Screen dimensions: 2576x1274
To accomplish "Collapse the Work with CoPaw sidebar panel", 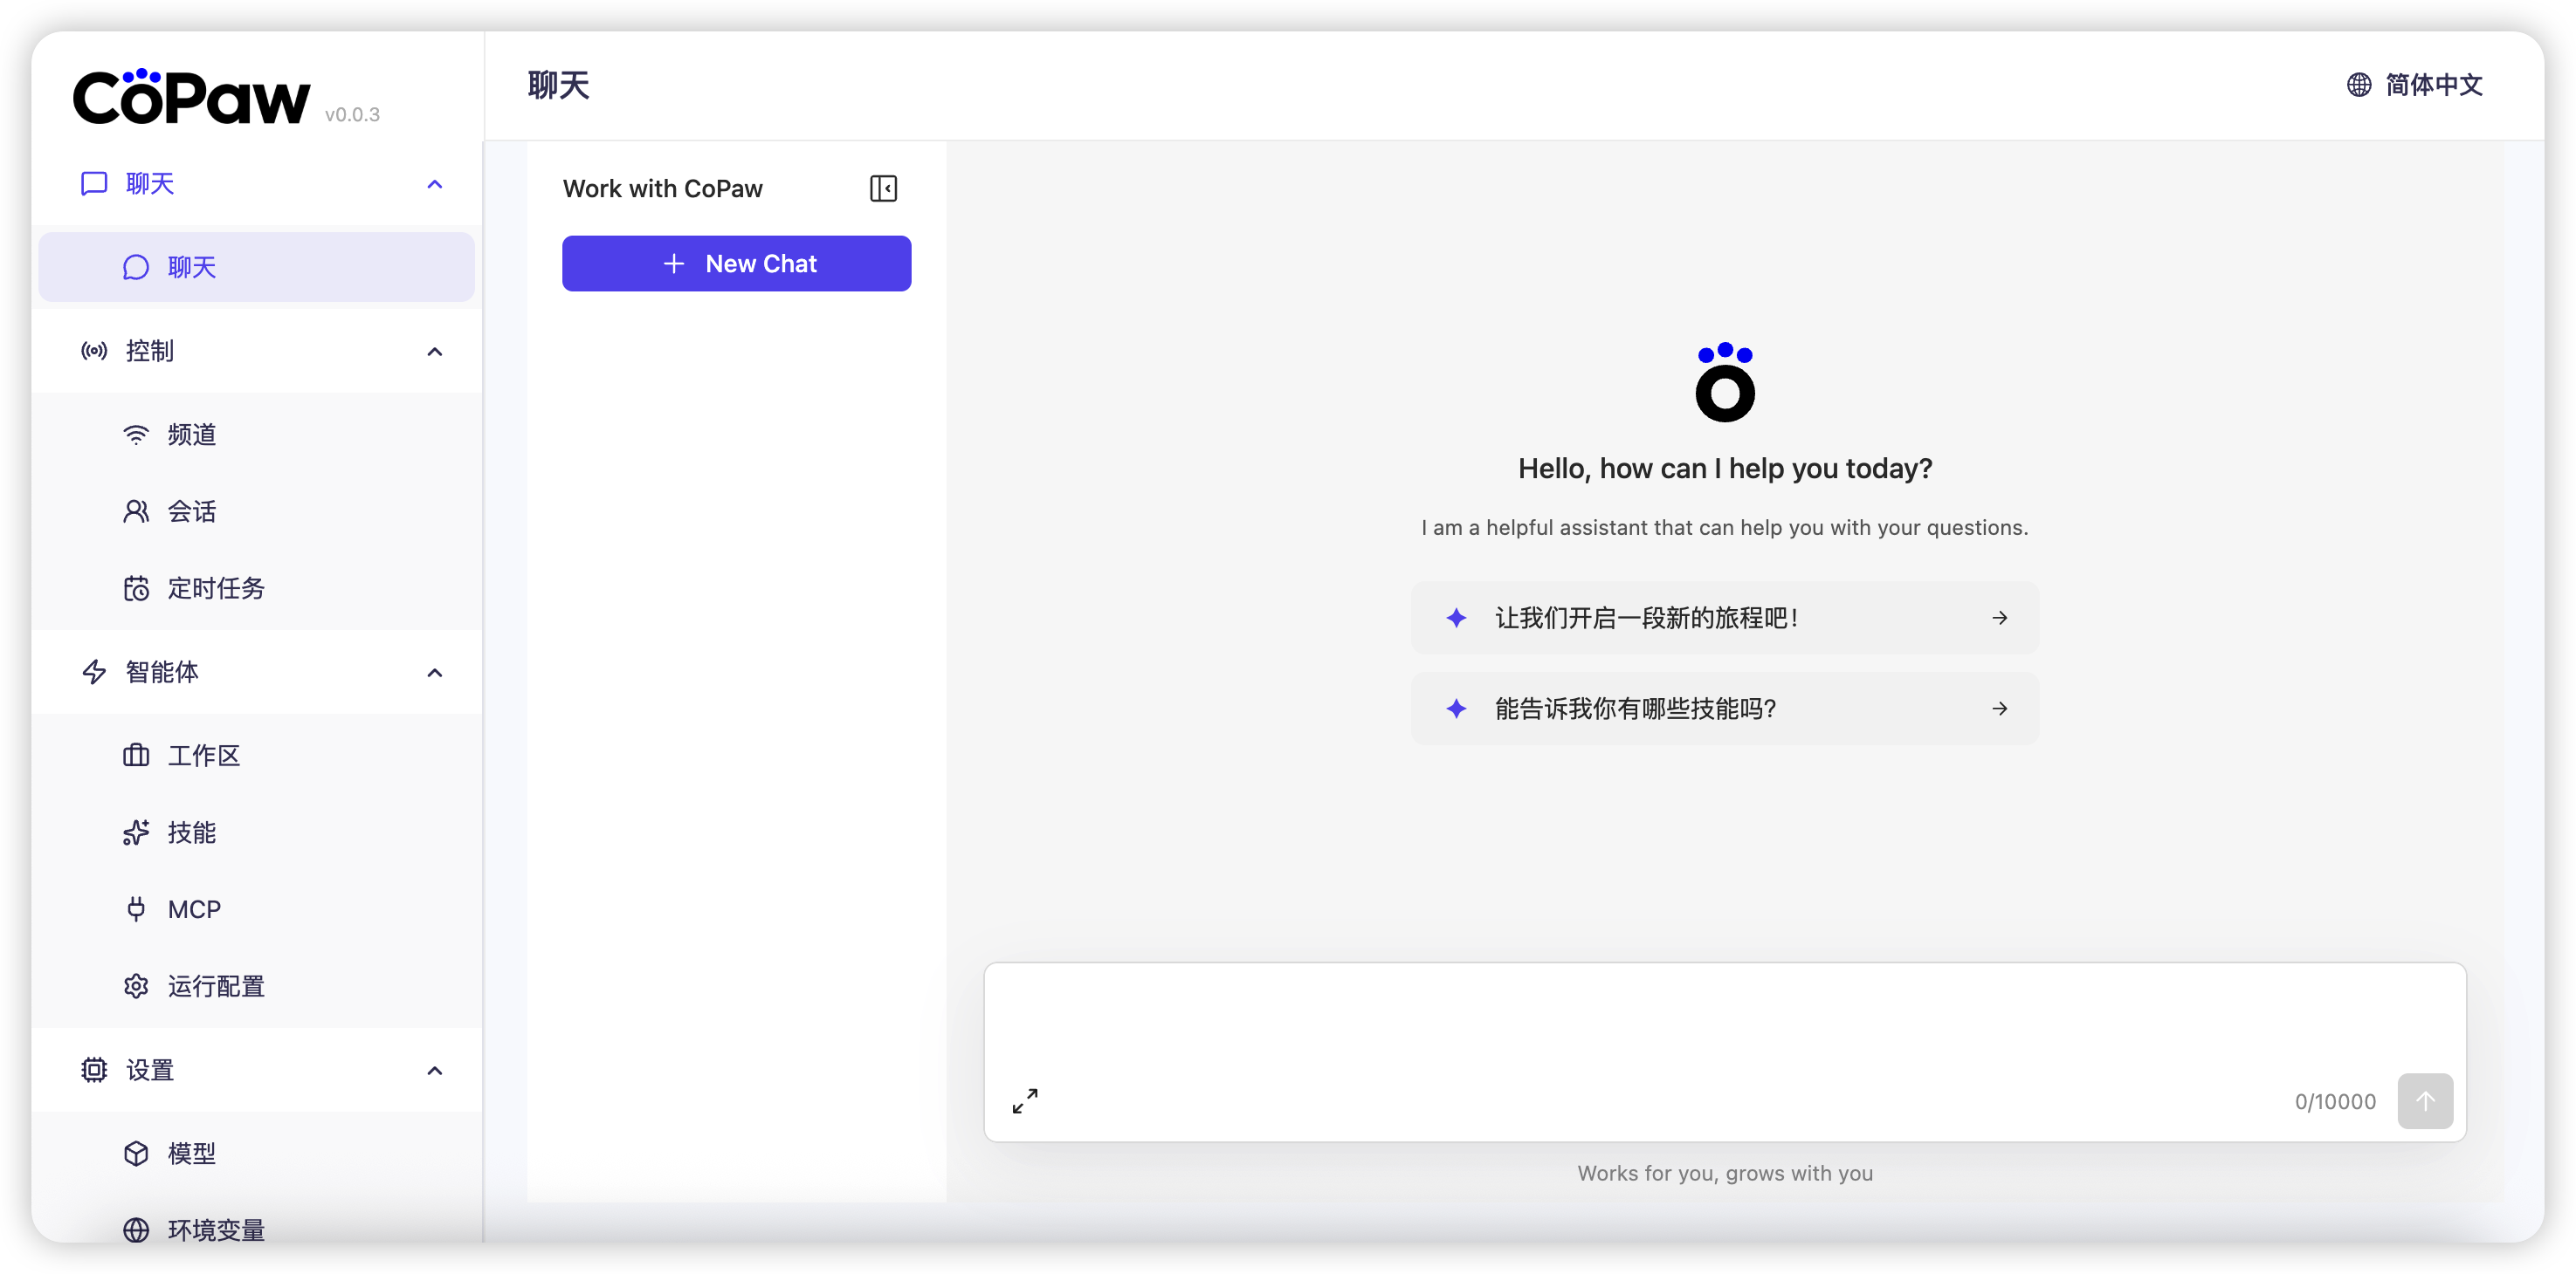I will (x=883, y=188).
